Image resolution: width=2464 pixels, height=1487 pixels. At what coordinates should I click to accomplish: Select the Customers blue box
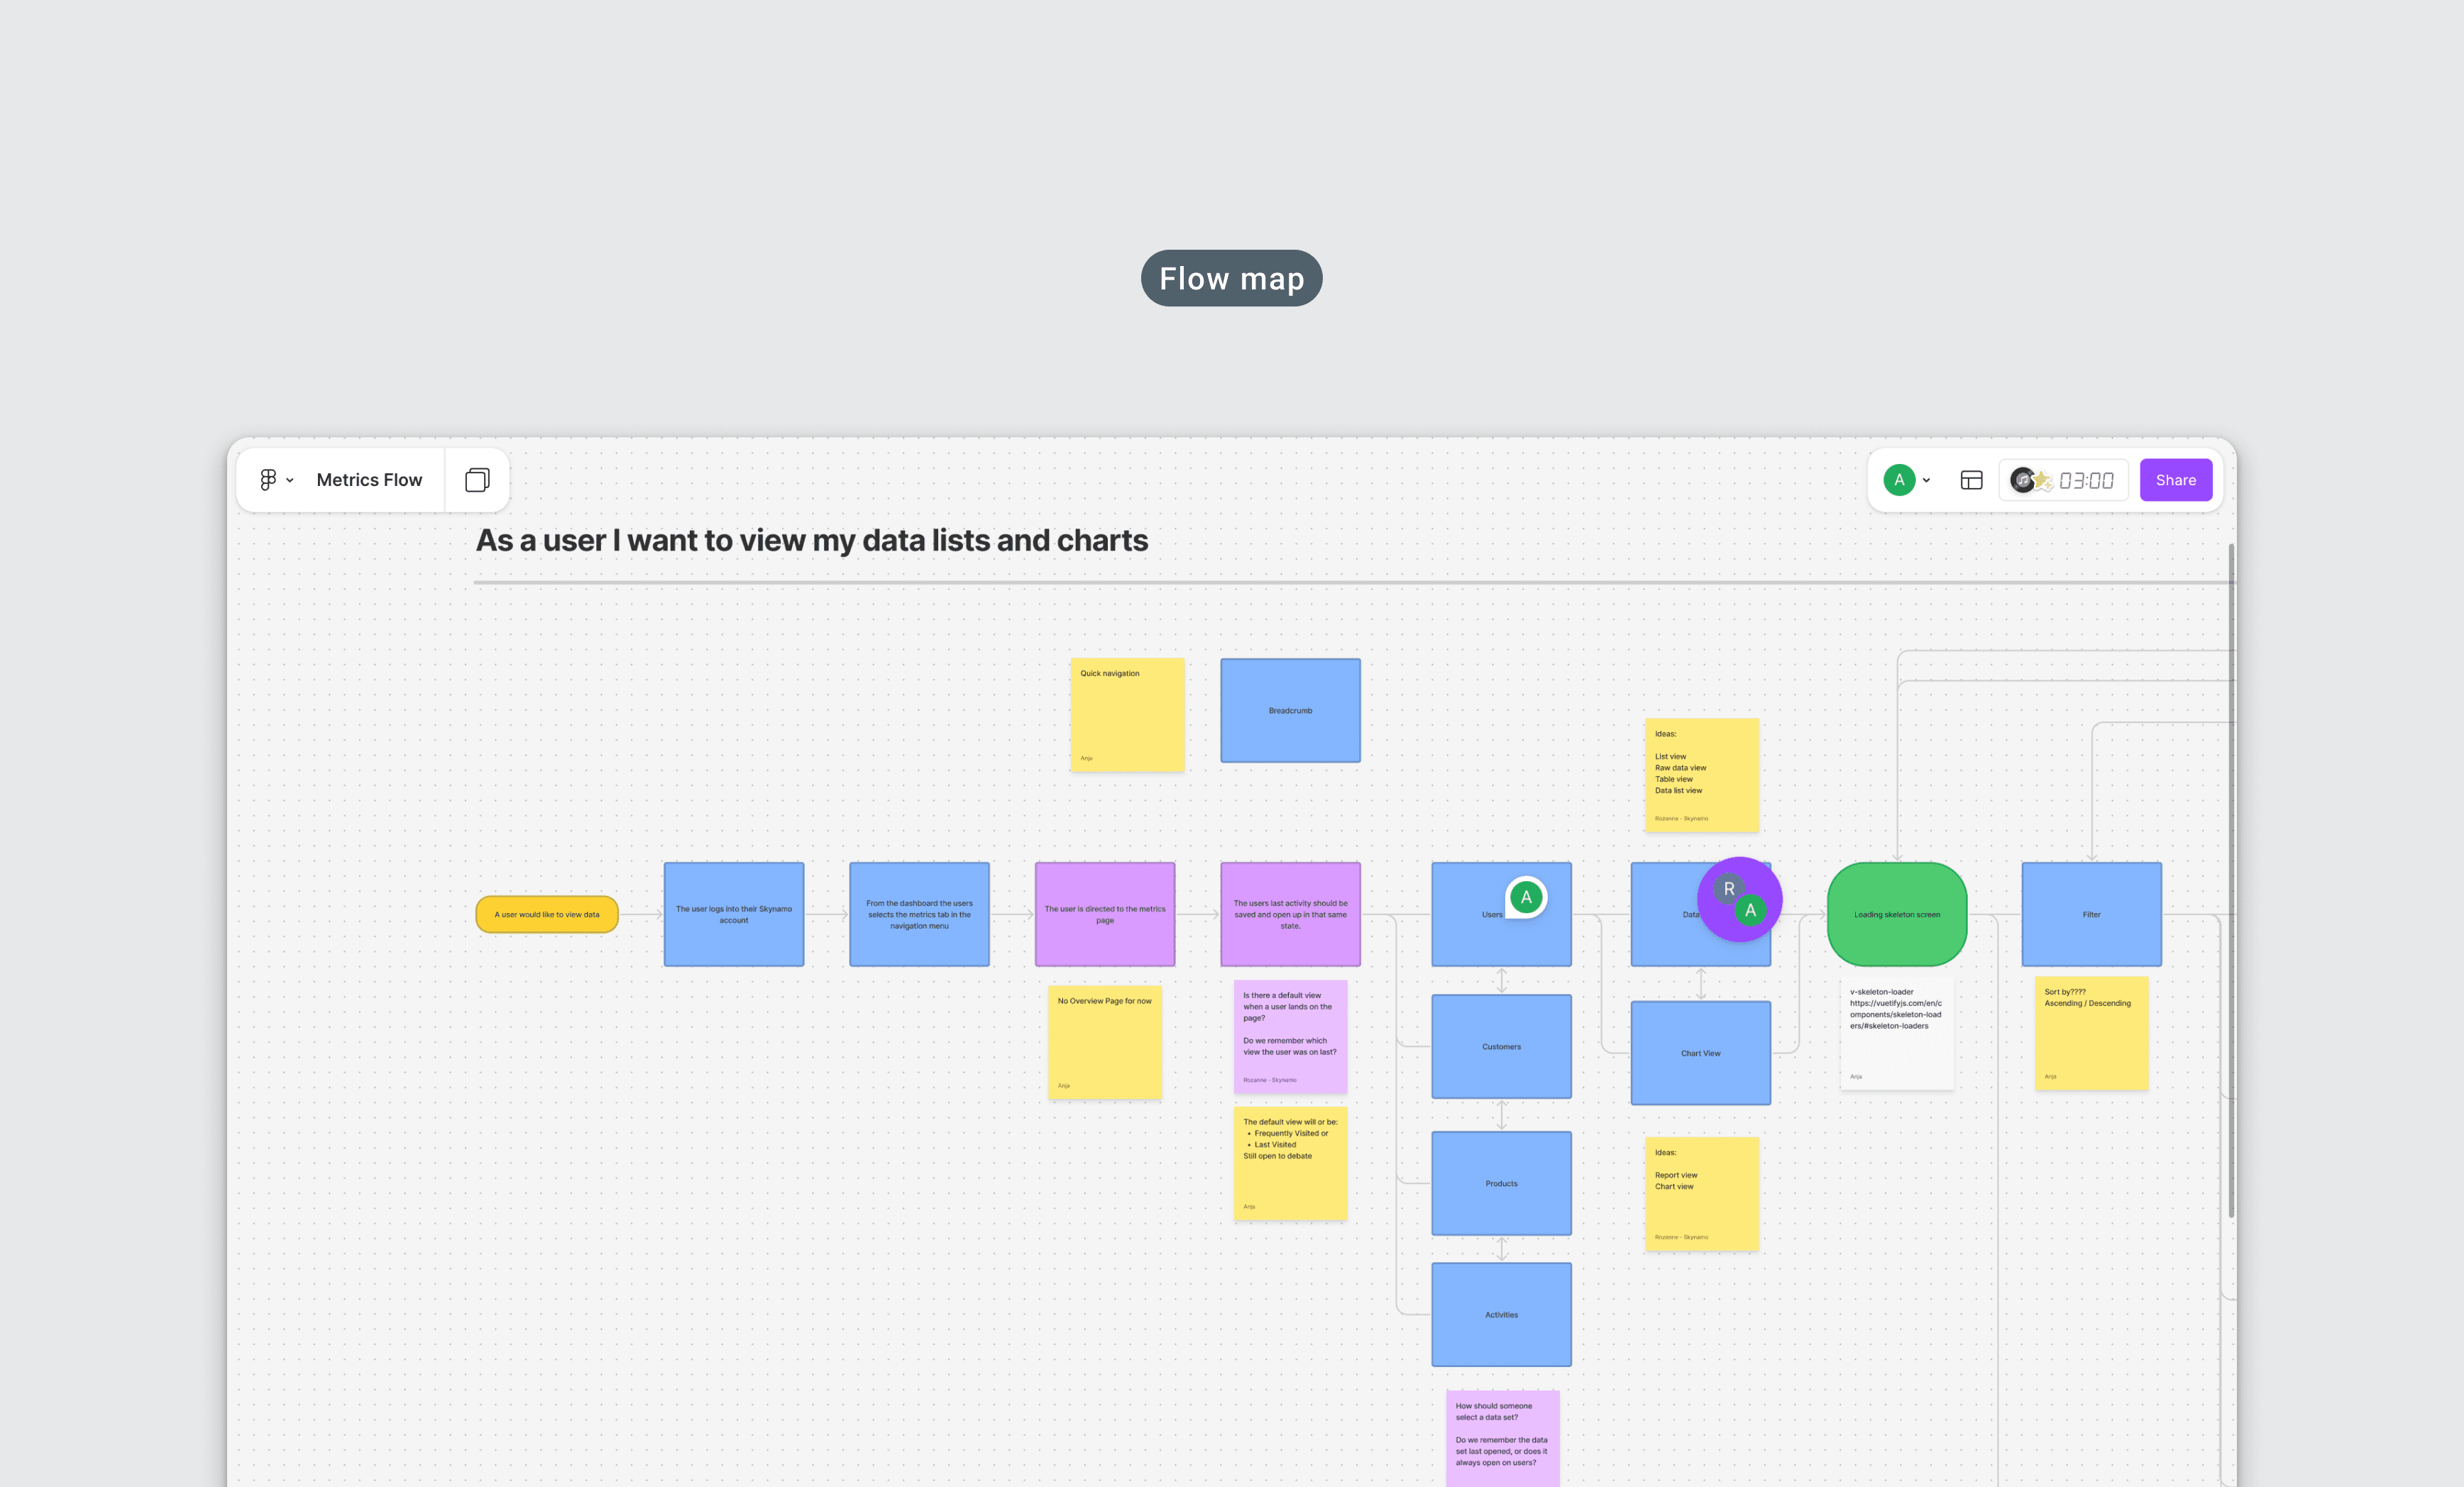tap(1501, 1046)
